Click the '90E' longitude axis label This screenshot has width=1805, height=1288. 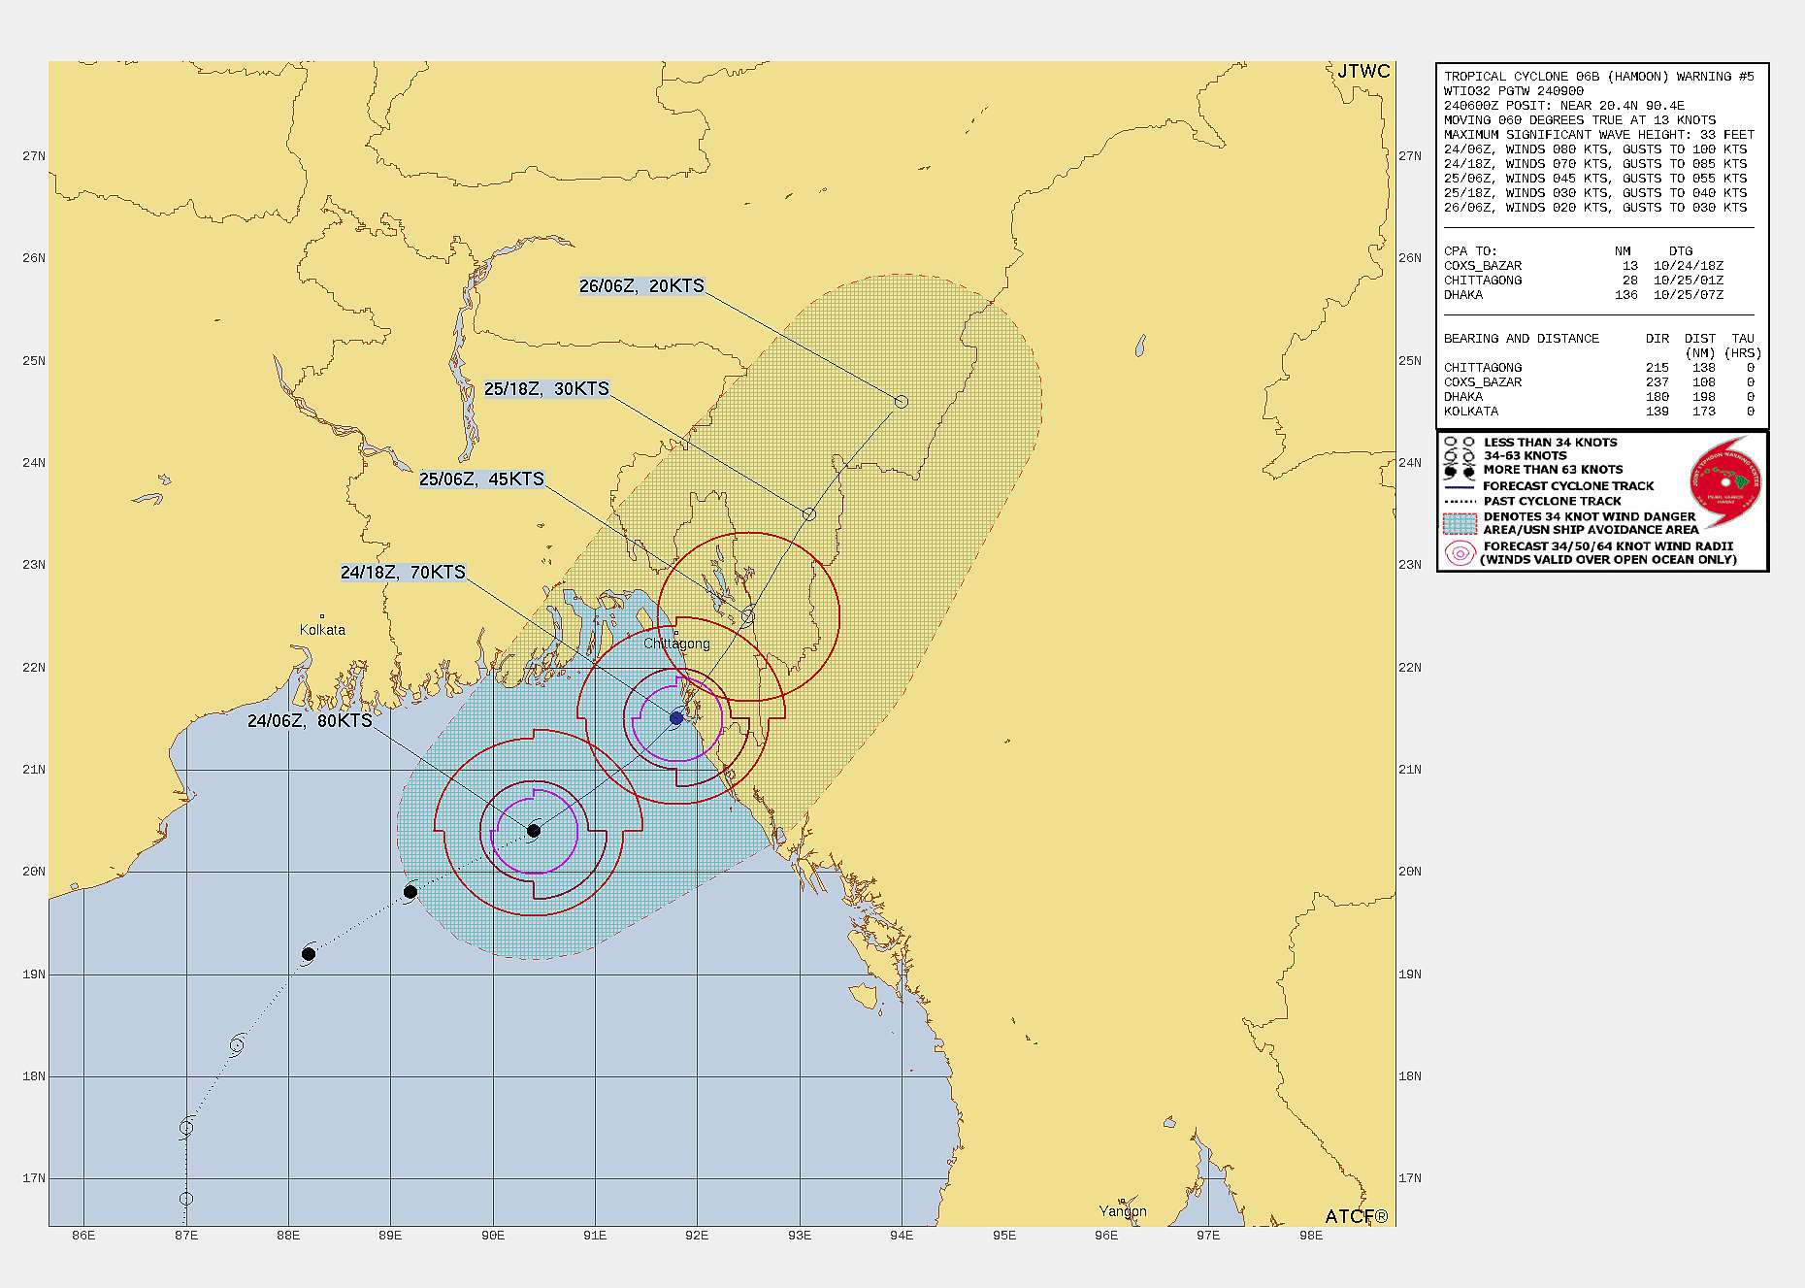coord(493,1236)
